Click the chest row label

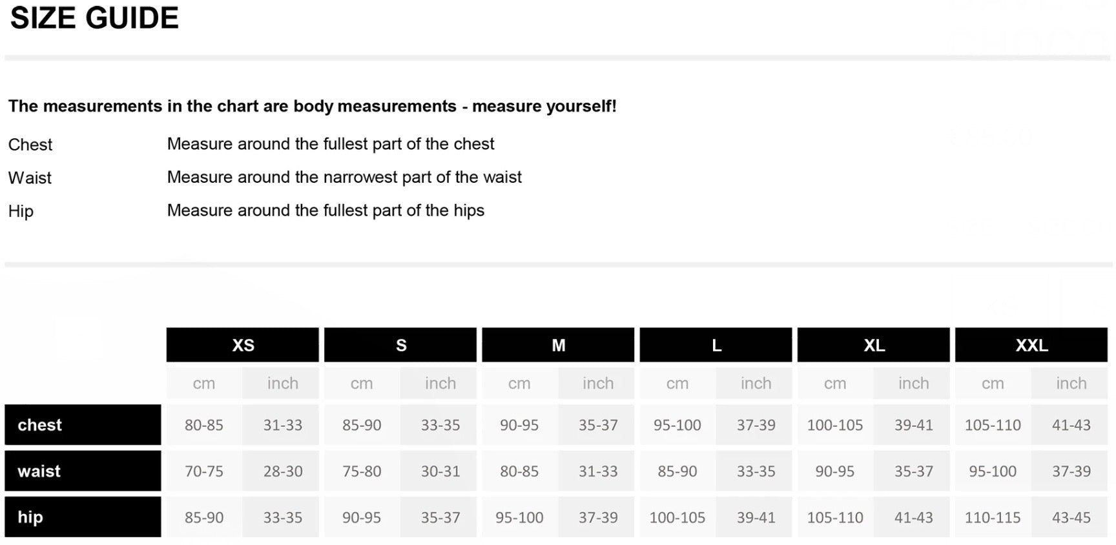point(83,425)
